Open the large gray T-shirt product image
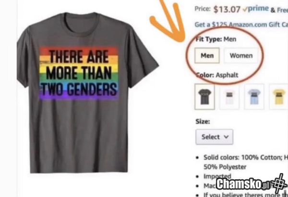The height and width of the screenshot is (197, 288). 87,93
